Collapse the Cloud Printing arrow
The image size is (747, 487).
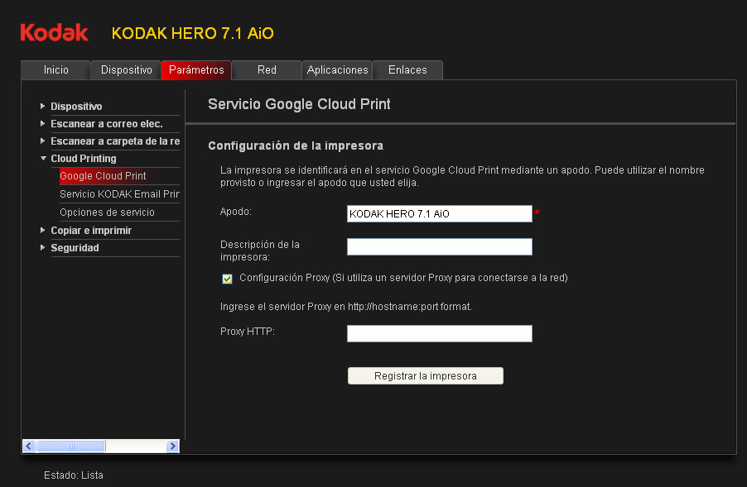point(43,159)
